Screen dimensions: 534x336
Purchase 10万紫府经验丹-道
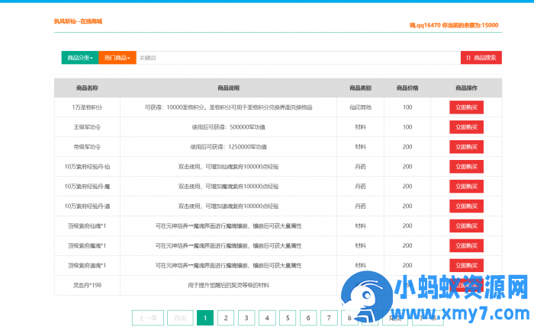pos(466,206)
